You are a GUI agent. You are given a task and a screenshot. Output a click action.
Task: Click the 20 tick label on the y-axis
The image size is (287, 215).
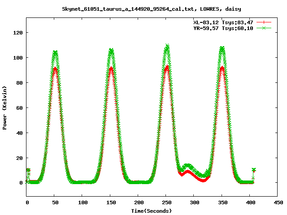[x=19, y=158]
